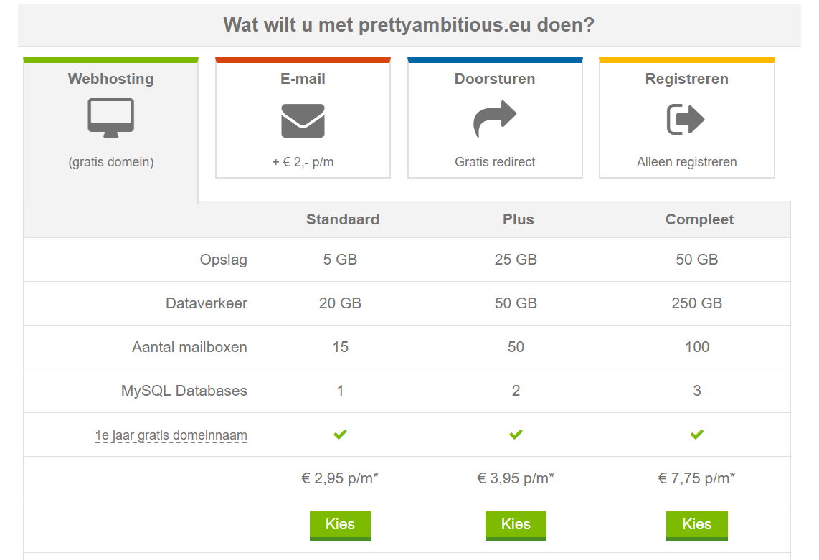
Task: Open the Doorsturen tab
Action: tap(495, 118)
